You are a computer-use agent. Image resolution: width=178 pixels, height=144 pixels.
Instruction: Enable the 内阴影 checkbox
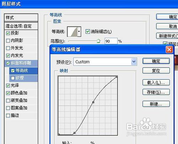pyautogui.click(x=8, y=41)
